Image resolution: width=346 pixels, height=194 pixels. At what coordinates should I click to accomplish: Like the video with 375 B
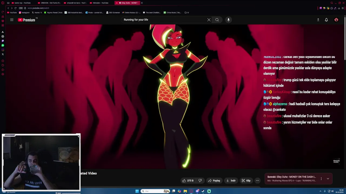[x=188, y=181]
